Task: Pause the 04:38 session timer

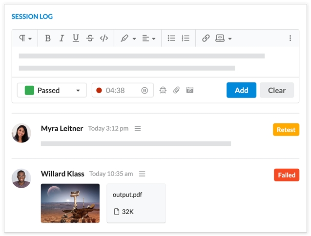Action: (145, 90)
